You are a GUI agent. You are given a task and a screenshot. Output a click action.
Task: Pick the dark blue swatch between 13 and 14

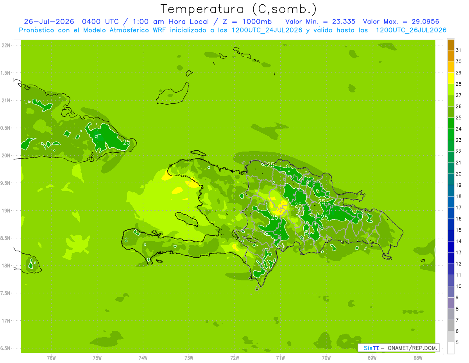[x=451, y=247]
